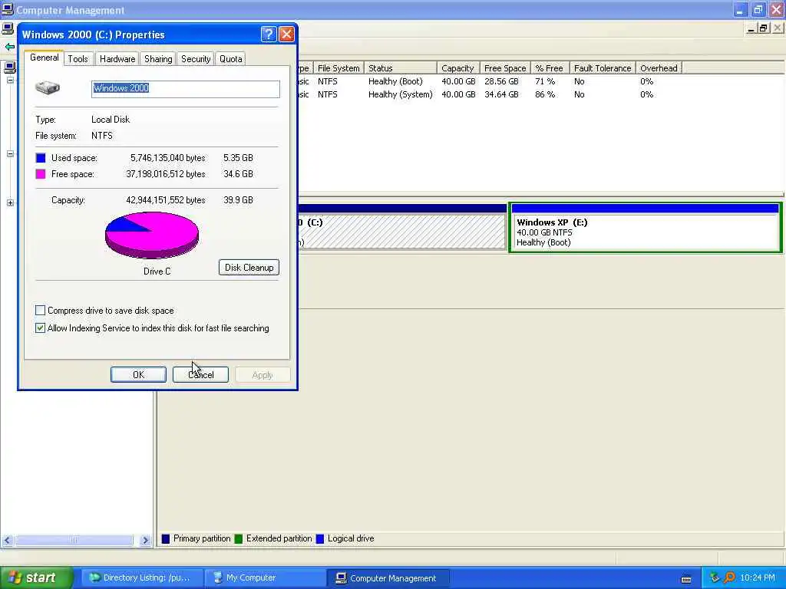Click the orange magnifier tray icon
786x589 pixels.
coord(729,577)
